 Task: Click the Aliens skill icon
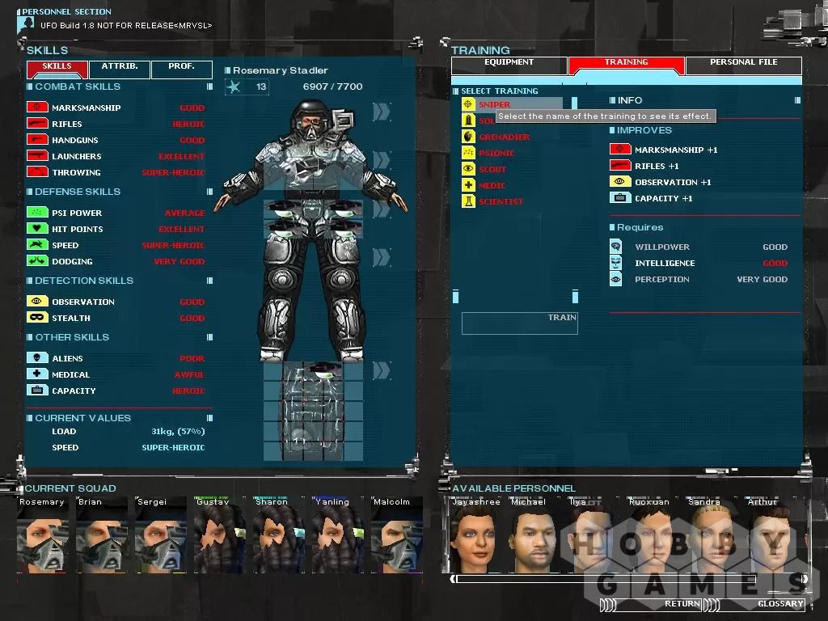pyautogui.click(x=37, y=357)
